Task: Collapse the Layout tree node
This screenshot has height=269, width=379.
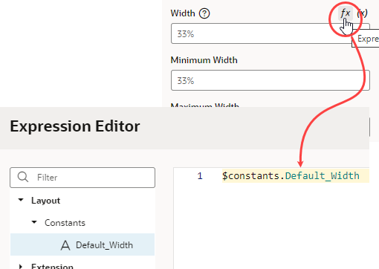Action: click(x=21, y=200)
